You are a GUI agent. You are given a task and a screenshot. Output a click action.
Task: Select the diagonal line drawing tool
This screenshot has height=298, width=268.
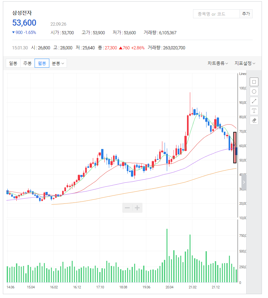[x=254, y=101]
